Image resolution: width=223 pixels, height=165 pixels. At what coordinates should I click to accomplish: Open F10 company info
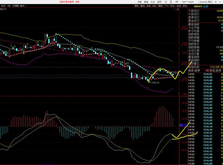click(167, 6)
